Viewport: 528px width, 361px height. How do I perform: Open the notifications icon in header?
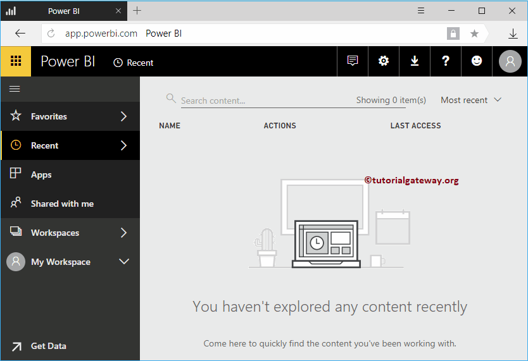[x=352, y=61]
